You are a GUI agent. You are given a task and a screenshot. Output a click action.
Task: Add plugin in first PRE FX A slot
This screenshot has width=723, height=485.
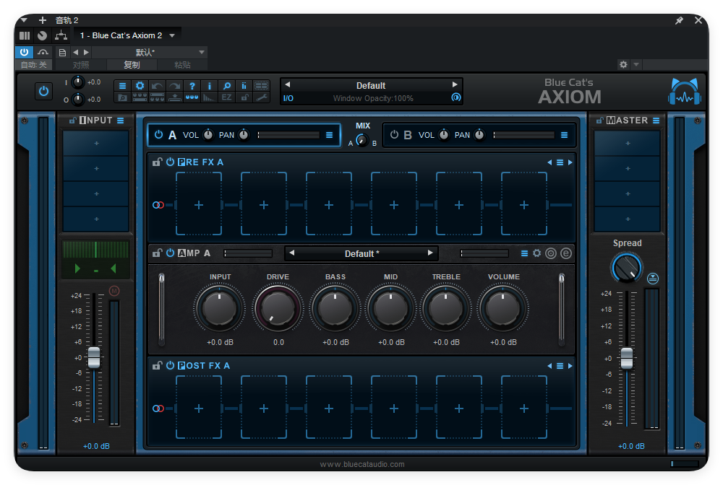pyautogui.click(x=199, y=205)
